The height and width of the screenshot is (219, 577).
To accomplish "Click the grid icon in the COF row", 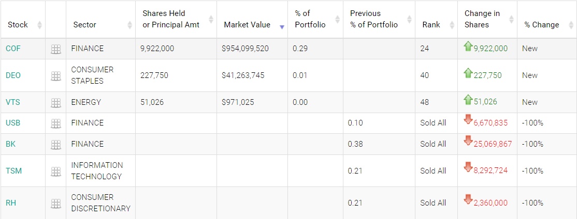I will 55,49.
